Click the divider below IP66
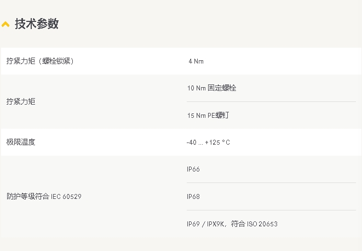The image size is (362, 251). [271, 182]
